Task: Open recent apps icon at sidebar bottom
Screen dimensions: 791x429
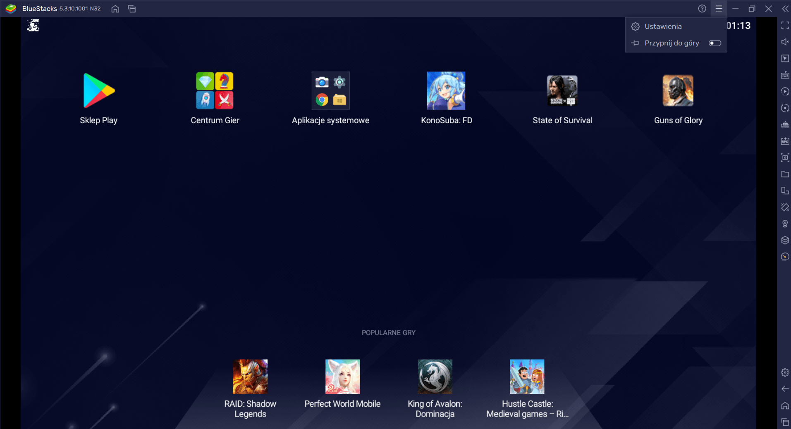Action: point(785,422)
